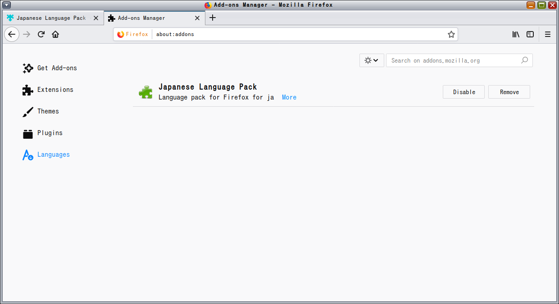
Task: Click the Plugins brick icon
Action: pos(28,134)
